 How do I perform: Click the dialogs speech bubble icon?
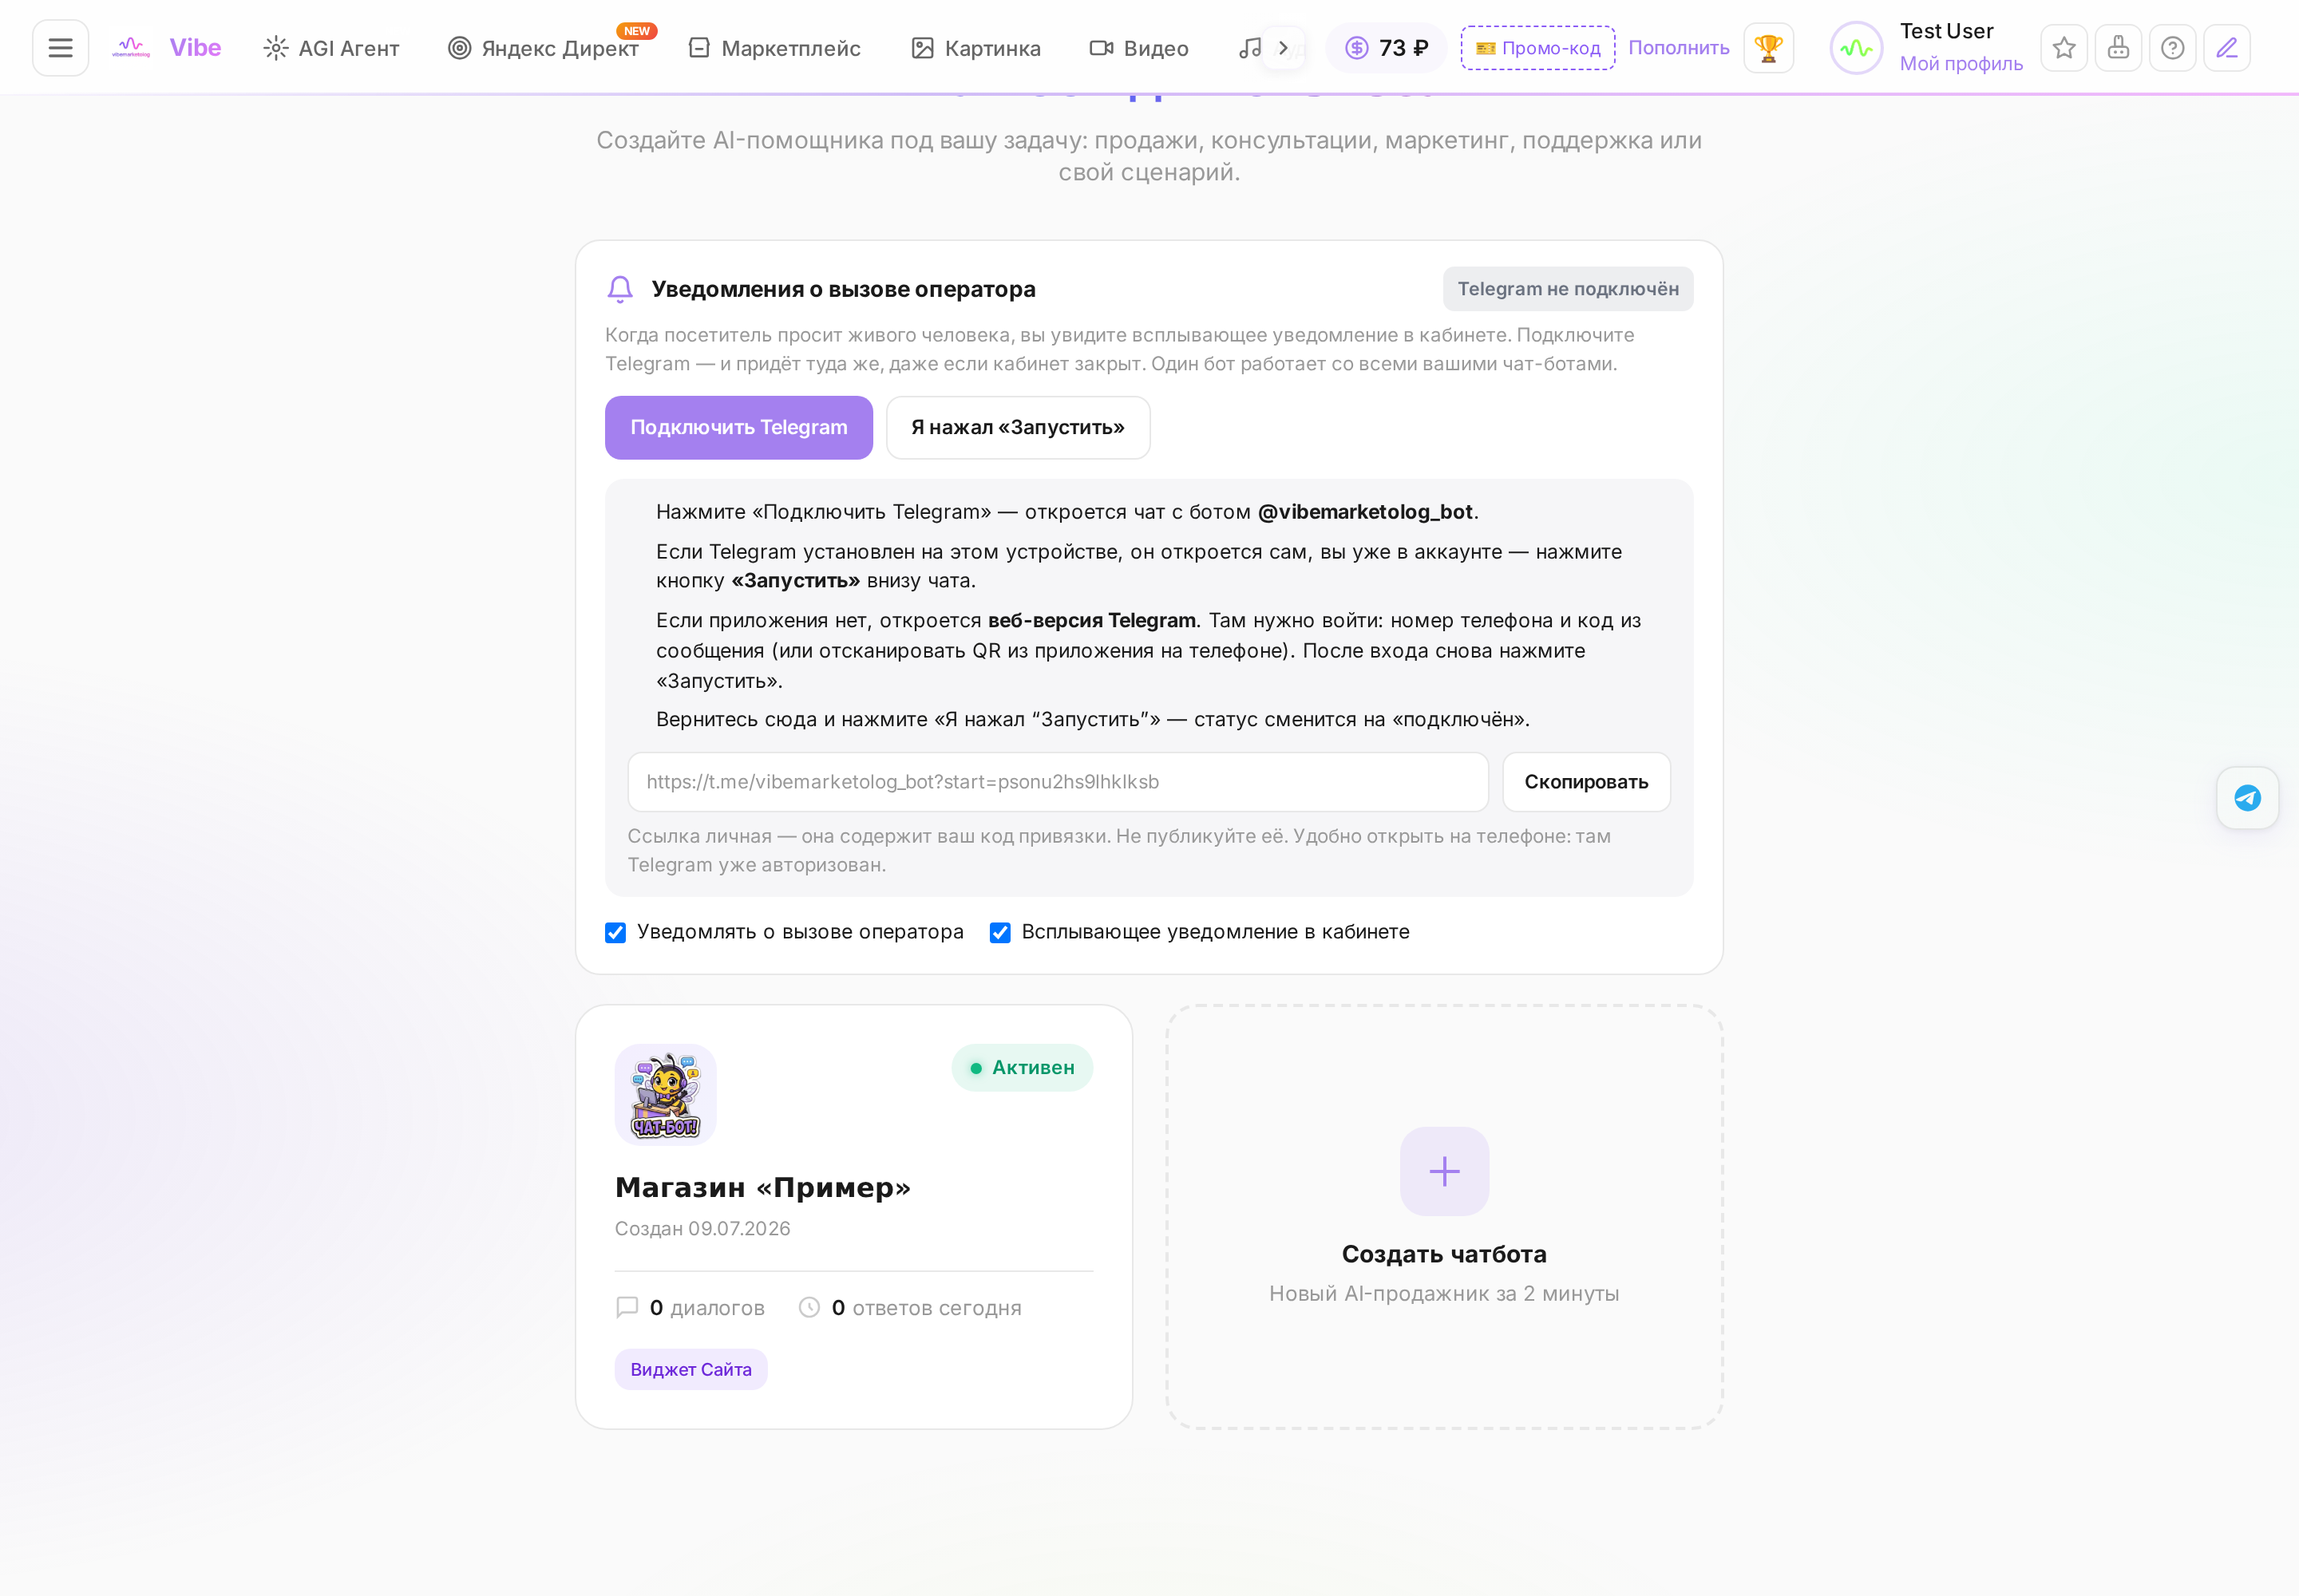pos(627,1308)
